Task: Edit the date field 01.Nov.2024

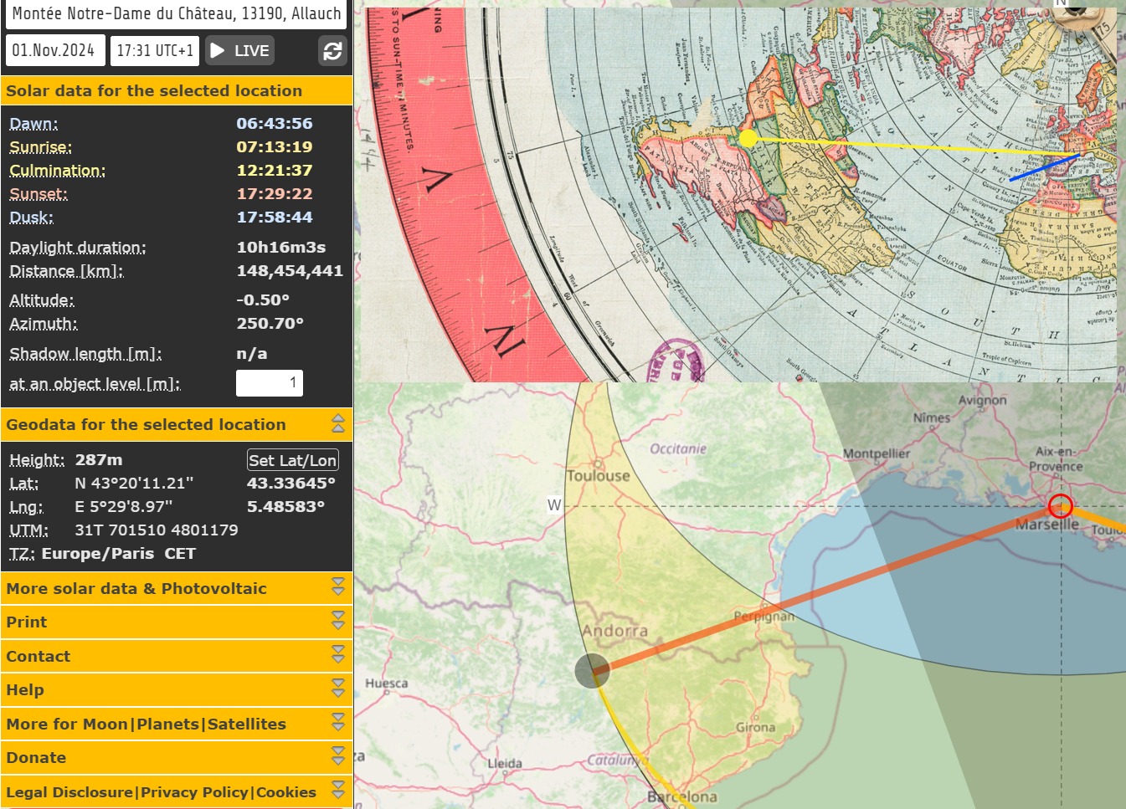Action: 55,50
